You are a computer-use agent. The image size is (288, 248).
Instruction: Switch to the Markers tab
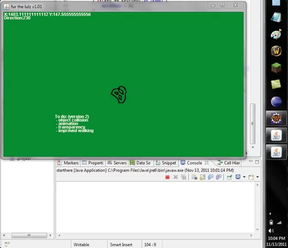(68, 163)
